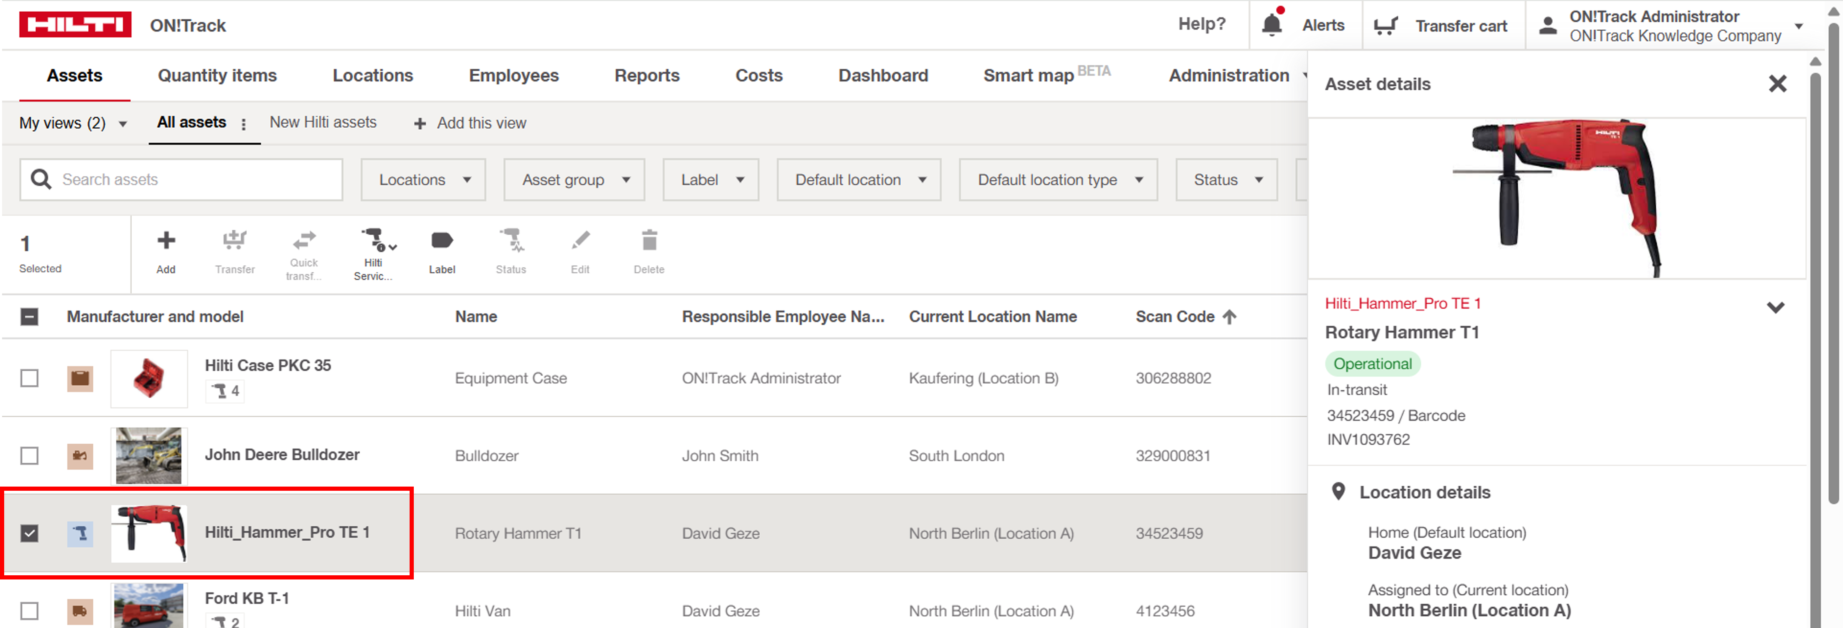
Task: Open the Transfer cart icon
Action: click(x=1386, y=26)
